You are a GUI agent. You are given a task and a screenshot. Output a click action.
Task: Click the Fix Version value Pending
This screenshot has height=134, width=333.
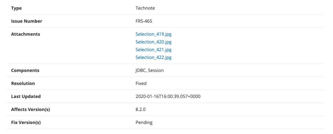[144, 122]
